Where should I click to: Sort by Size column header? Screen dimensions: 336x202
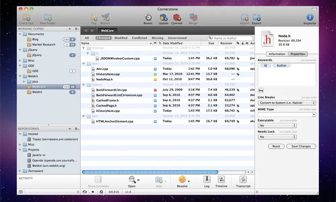pyautogui.click(x=210, y=43)
